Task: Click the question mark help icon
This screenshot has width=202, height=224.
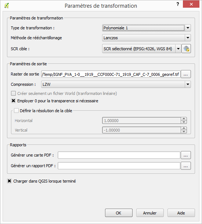Action: point(178,4)
